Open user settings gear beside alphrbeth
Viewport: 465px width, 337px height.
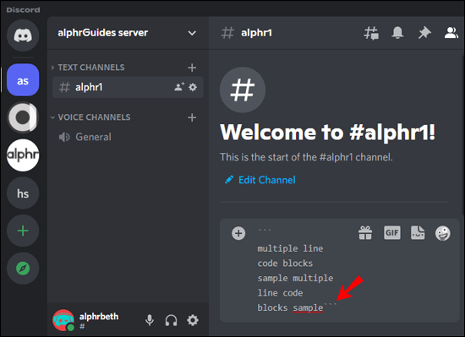coord(193,320)
